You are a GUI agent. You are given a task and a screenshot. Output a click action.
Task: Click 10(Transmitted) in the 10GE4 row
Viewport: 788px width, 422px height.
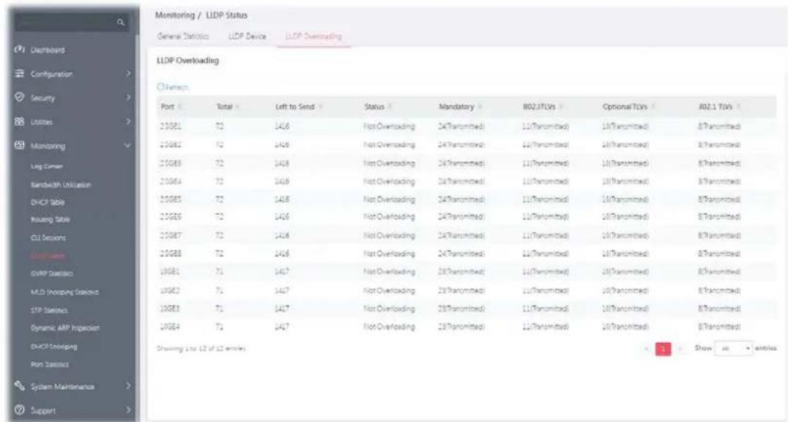click(625, 327)
